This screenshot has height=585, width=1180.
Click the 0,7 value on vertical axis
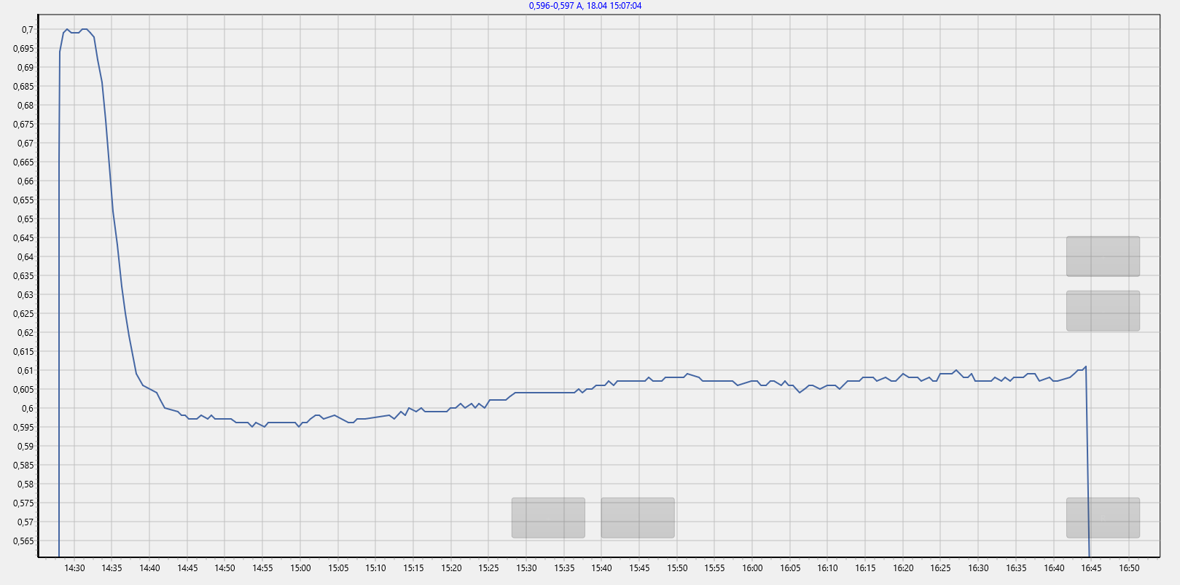[27, 30]
